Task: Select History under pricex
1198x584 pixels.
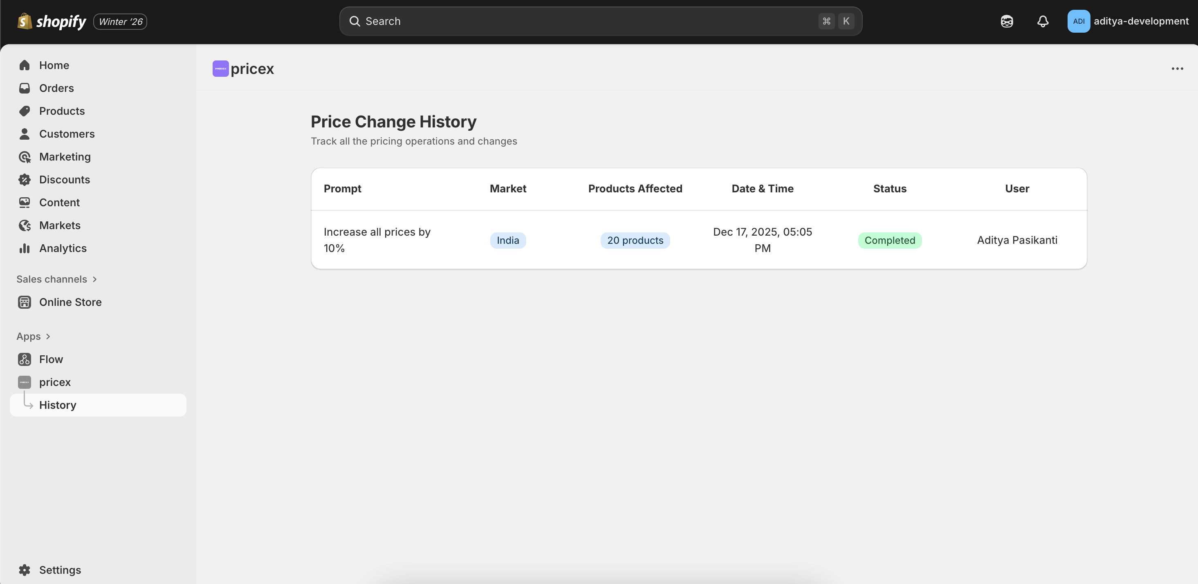Action: [x=58, y=405]
